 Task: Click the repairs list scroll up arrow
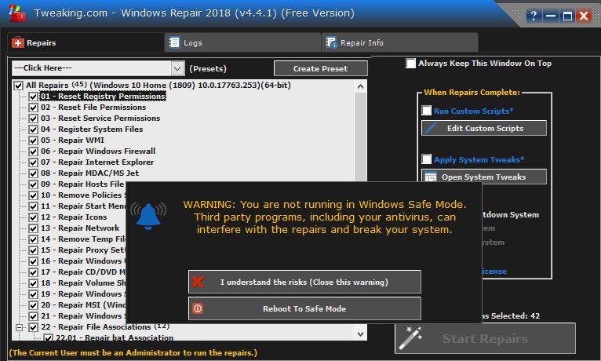pyautogui.click(x=360, y=86)
